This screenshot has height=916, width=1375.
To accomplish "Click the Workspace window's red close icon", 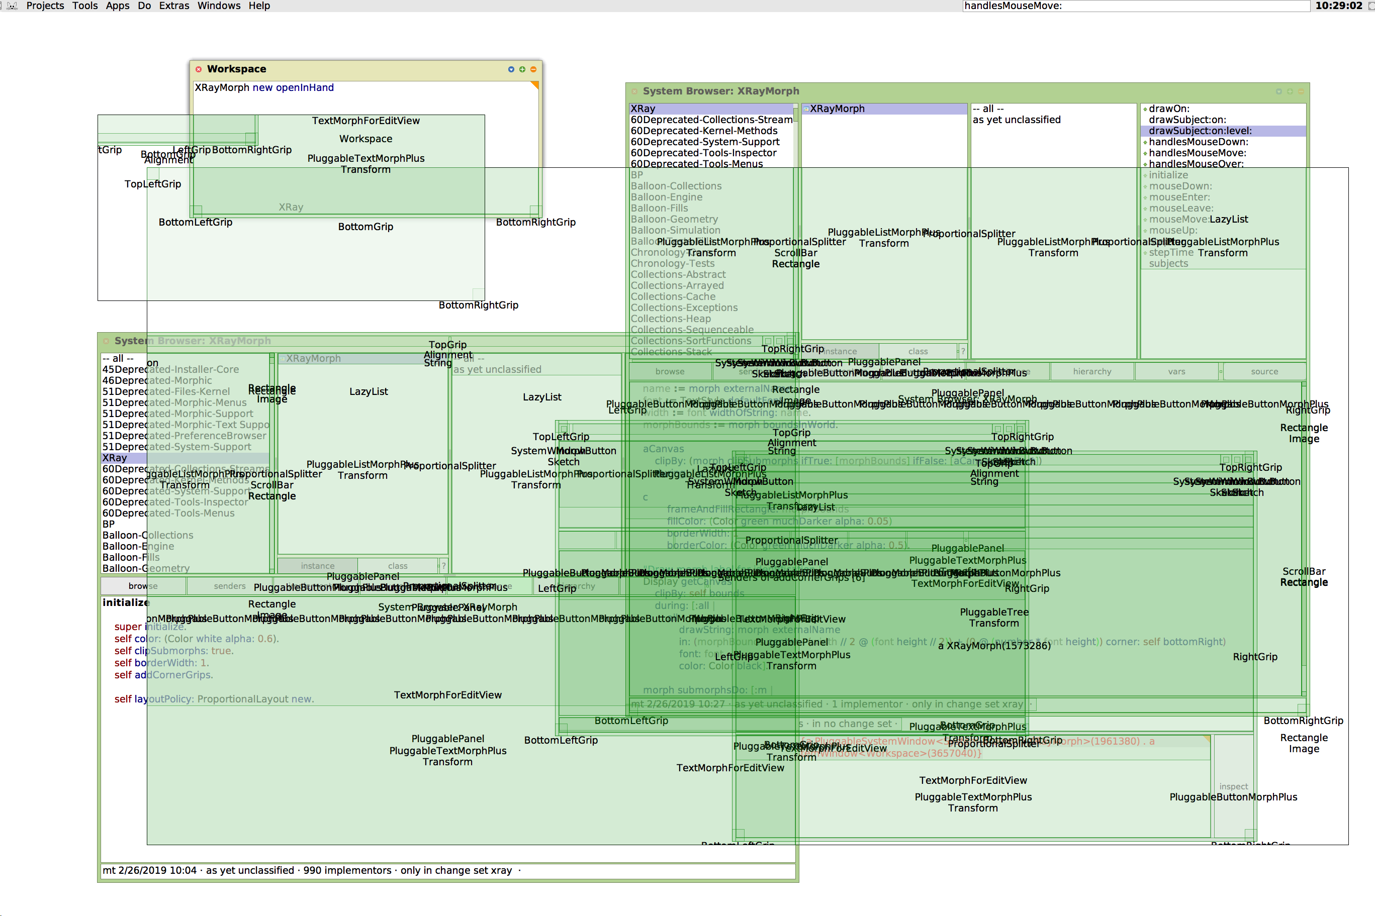I will click(x=199, y=69).
